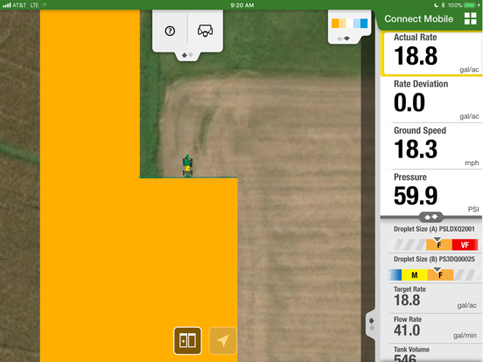Image resolution: width=483 pixels, height=362 pixels.
Task: Recenter map with location arrow button
Action: tap(223, 341)
